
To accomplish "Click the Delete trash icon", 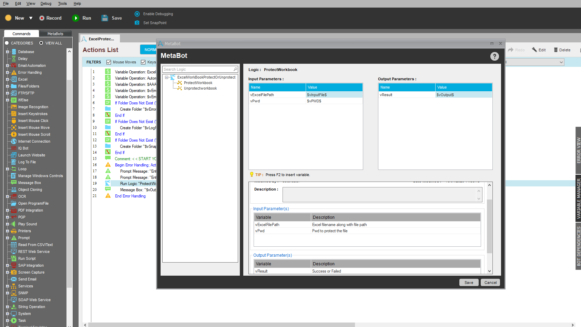I will tap(556, 50).
